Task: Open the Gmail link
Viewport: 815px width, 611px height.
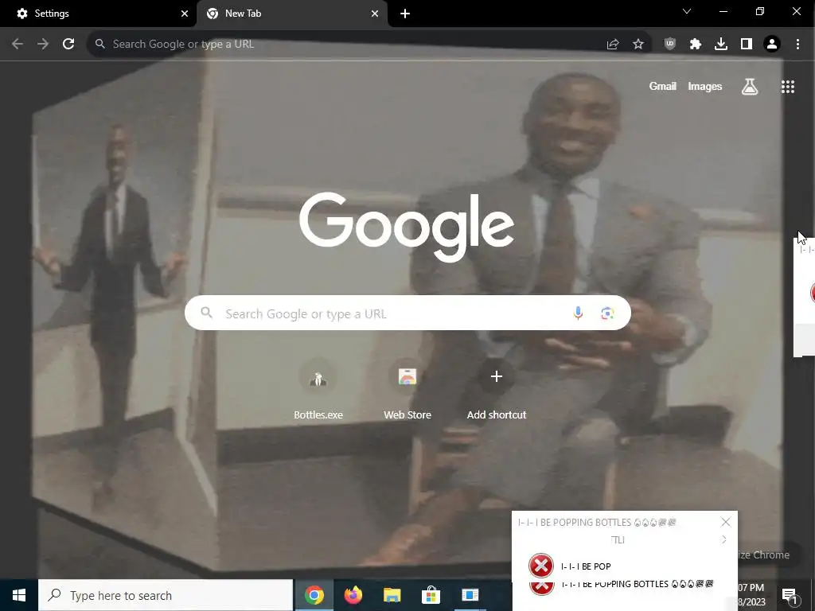Action: 663,86
